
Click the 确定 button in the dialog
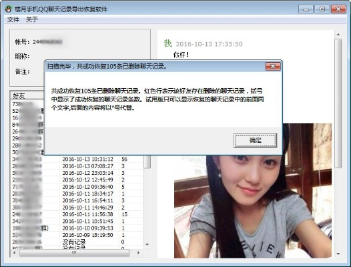point(255,140)
